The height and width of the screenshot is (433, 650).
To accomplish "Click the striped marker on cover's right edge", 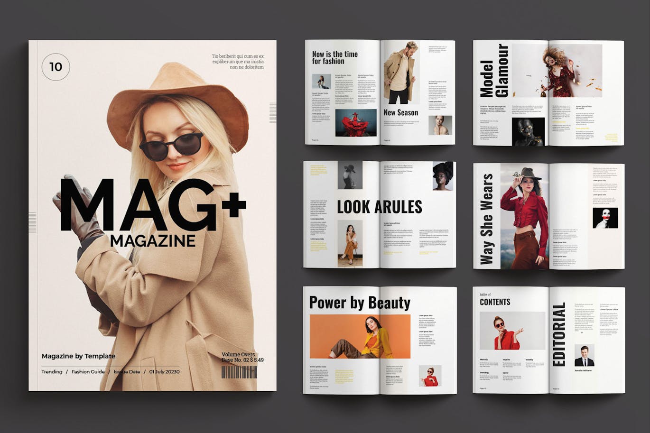I will coord(273,113).
